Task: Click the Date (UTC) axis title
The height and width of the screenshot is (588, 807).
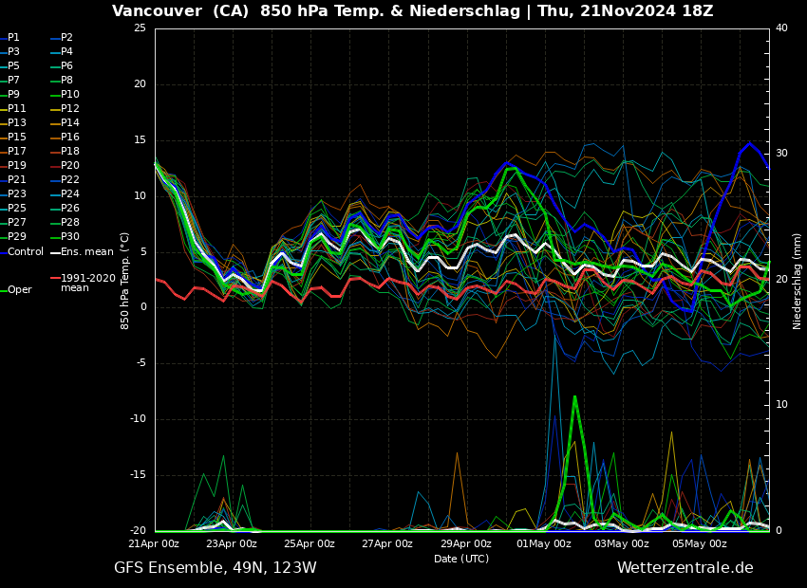Action: [461, 560]
